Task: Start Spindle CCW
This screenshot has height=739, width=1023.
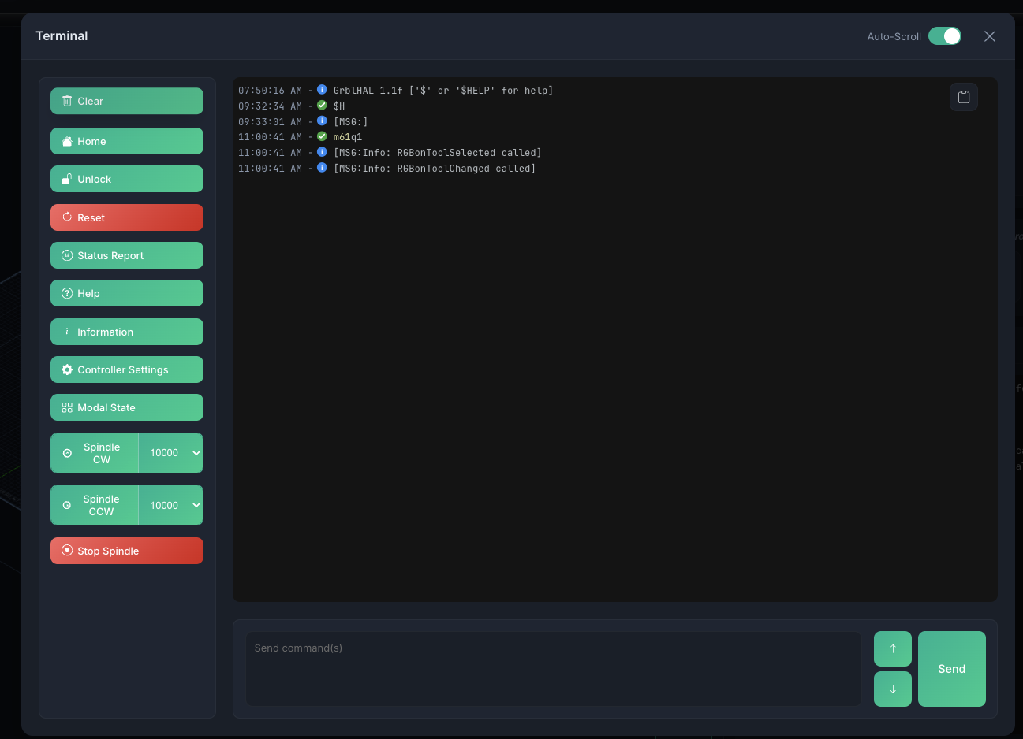Action: (x=95, y=505)
